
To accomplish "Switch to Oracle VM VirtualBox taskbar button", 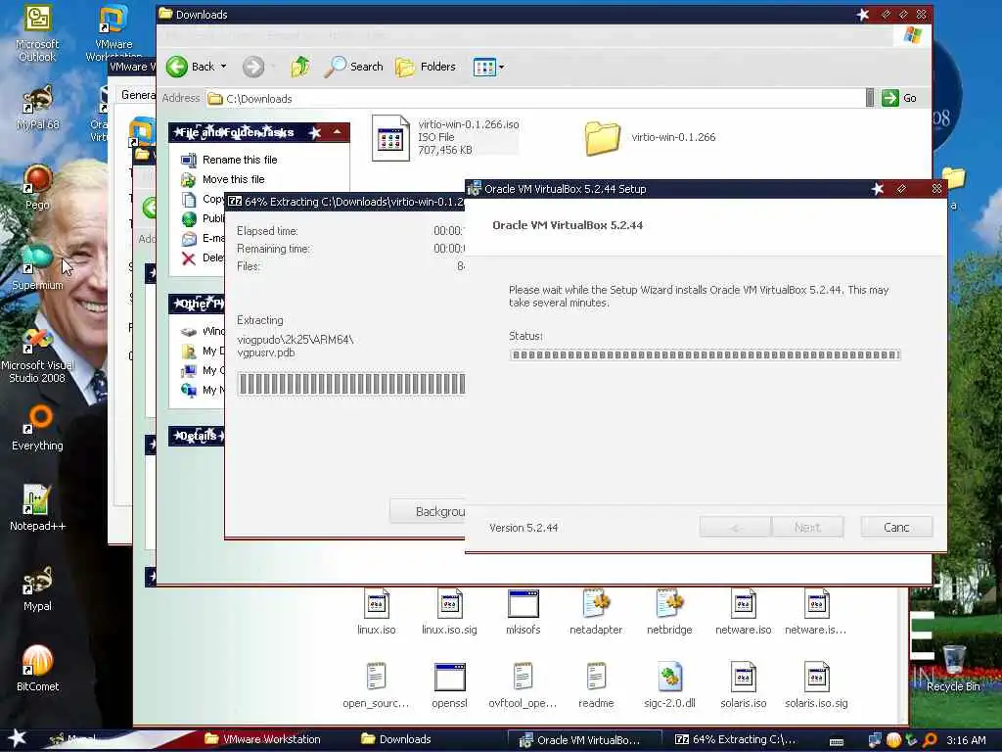I will point(584,740).
